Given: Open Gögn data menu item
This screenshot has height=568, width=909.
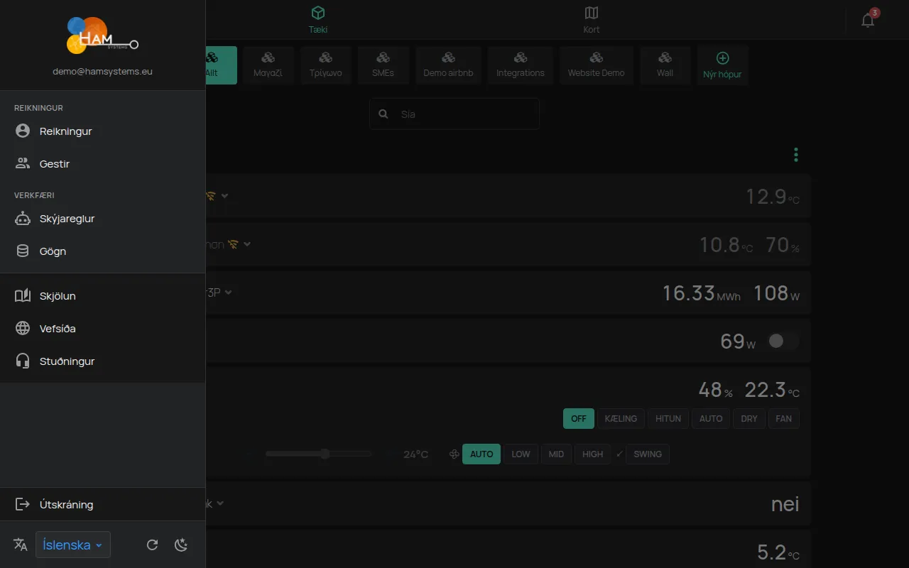Looking at the screenshot, I should click(102, 251).
